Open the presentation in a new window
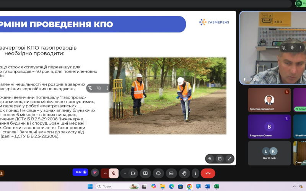 [x=220, y=159]
